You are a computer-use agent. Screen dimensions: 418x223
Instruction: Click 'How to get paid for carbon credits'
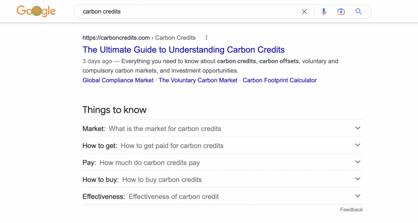pyautogui.click(x=172, y=146)
